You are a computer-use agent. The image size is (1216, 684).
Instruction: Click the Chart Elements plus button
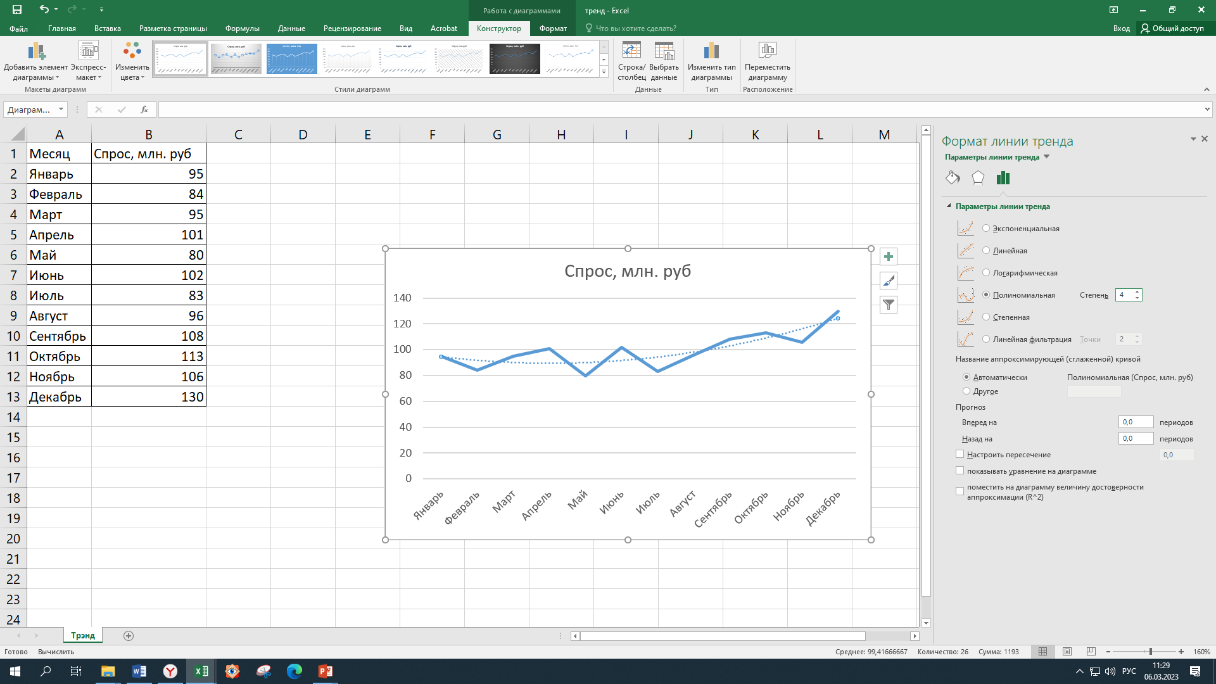(889, 256)
